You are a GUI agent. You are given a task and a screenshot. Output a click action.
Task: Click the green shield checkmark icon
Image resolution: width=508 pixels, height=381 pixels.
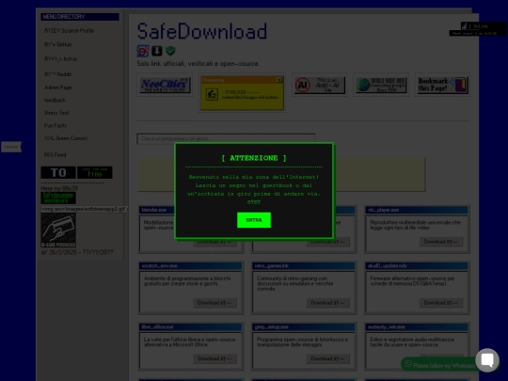coord(170,51)
